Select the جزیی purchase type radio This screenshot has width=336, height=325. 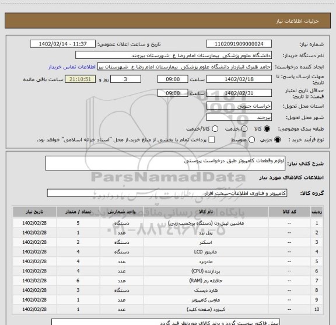(278, 140)
